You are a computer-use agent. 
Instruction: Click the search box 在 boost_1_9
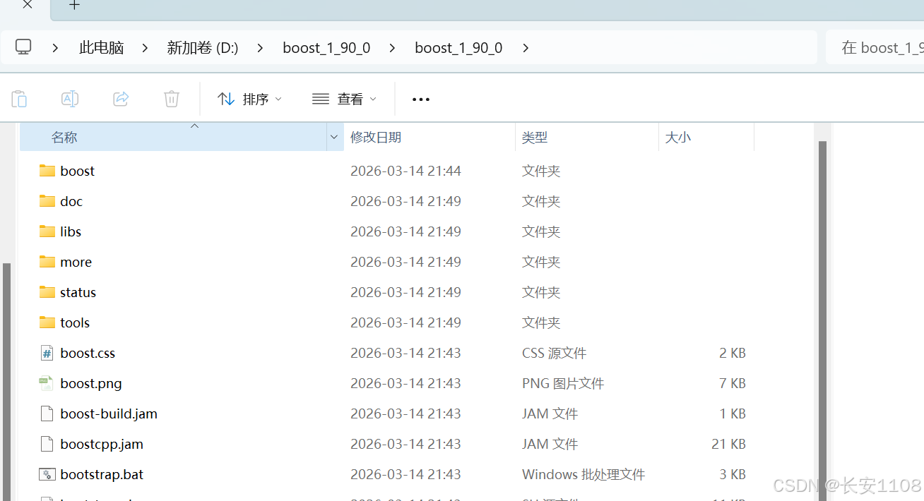[x=875, y=47]
